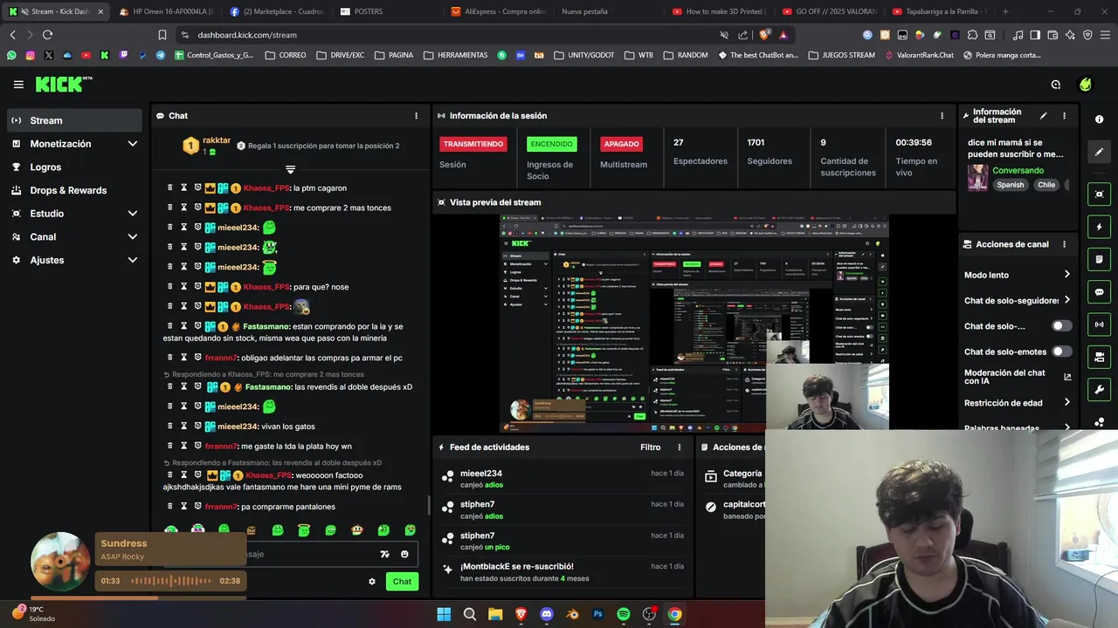This screenshot has width=1118, height=628.
Task: Open Feed de actividades three-dot menu
Action: tap(680, 447)
